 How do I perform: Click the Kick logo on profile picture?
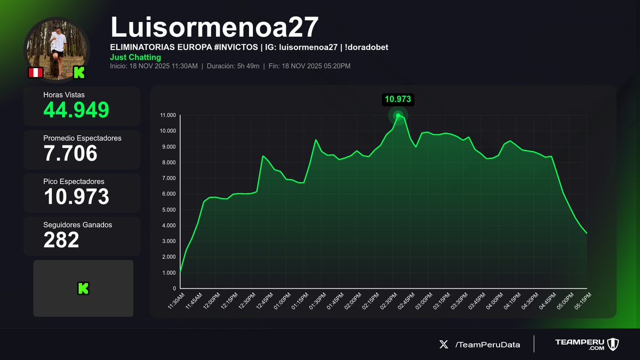(x=79, y=73)
